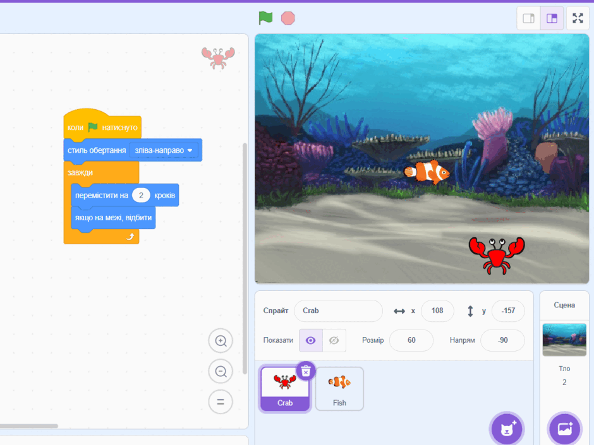Zoom in on the code workspace
This screenshot has height=445, width=594.
[x=221, y=341]
